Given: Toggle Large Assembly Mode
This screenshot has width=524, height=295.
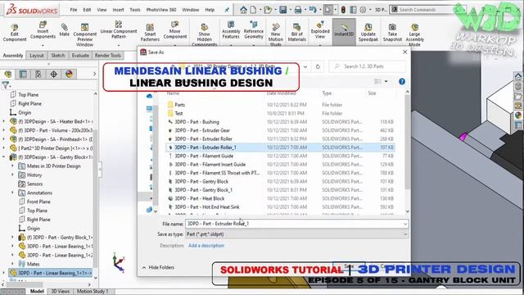Looking at the screenshot, I should 415,34.
